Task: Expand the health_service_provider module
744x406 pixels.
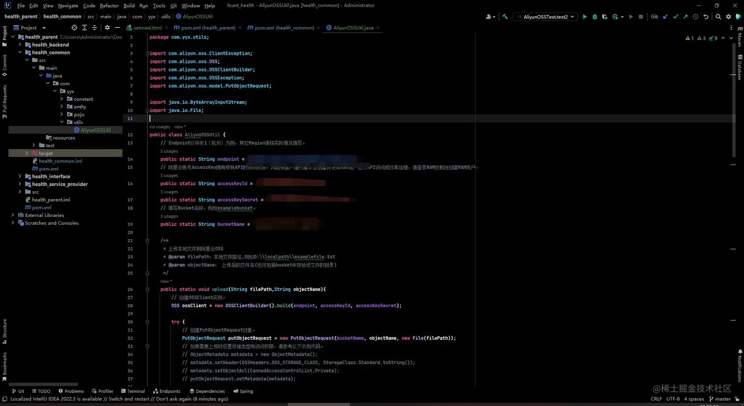Action: click(20, 184)
